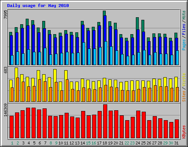The image size is (188, 147).
Task: Click day 11 on the x-axis
Action: (66, 143)
